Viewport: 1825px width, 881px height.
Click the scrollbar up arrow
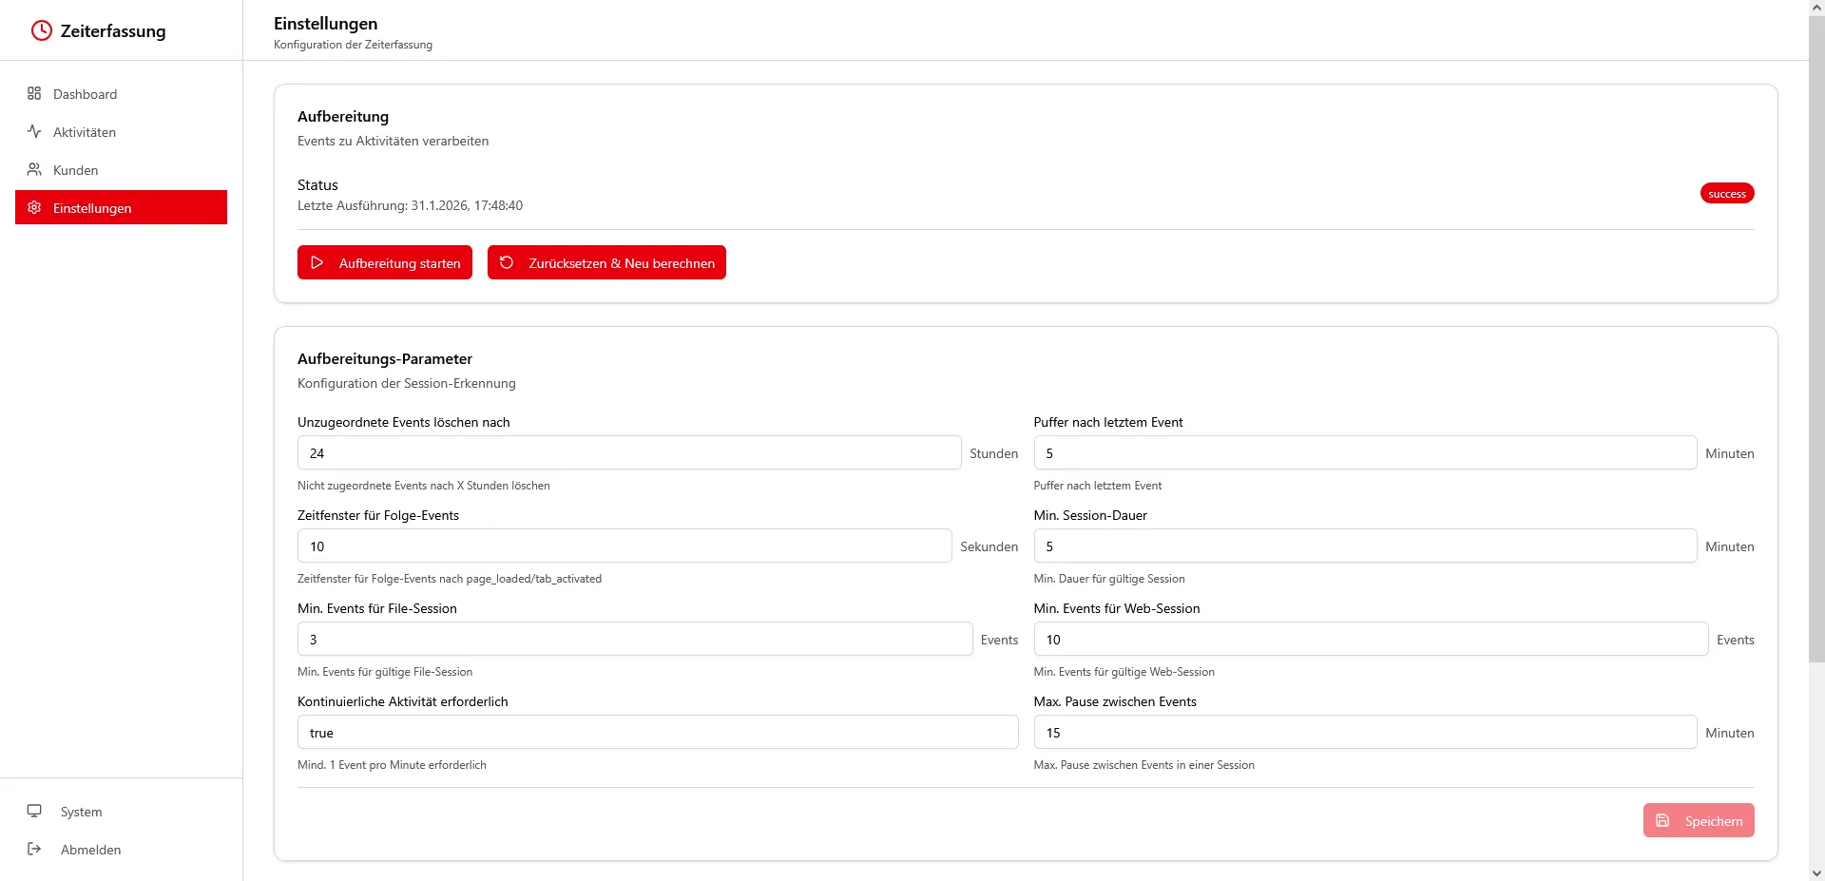(1816, 8)
